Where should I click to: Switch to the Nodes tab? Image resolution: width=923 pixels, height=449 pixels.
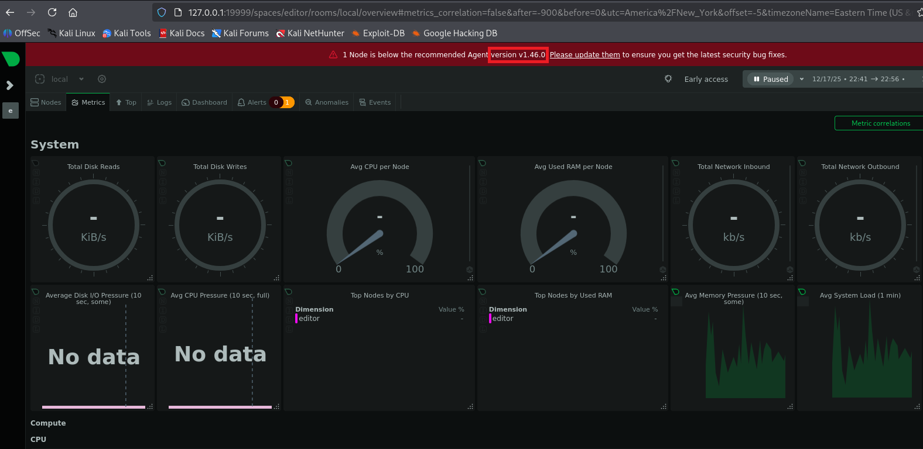pos(46,102)
